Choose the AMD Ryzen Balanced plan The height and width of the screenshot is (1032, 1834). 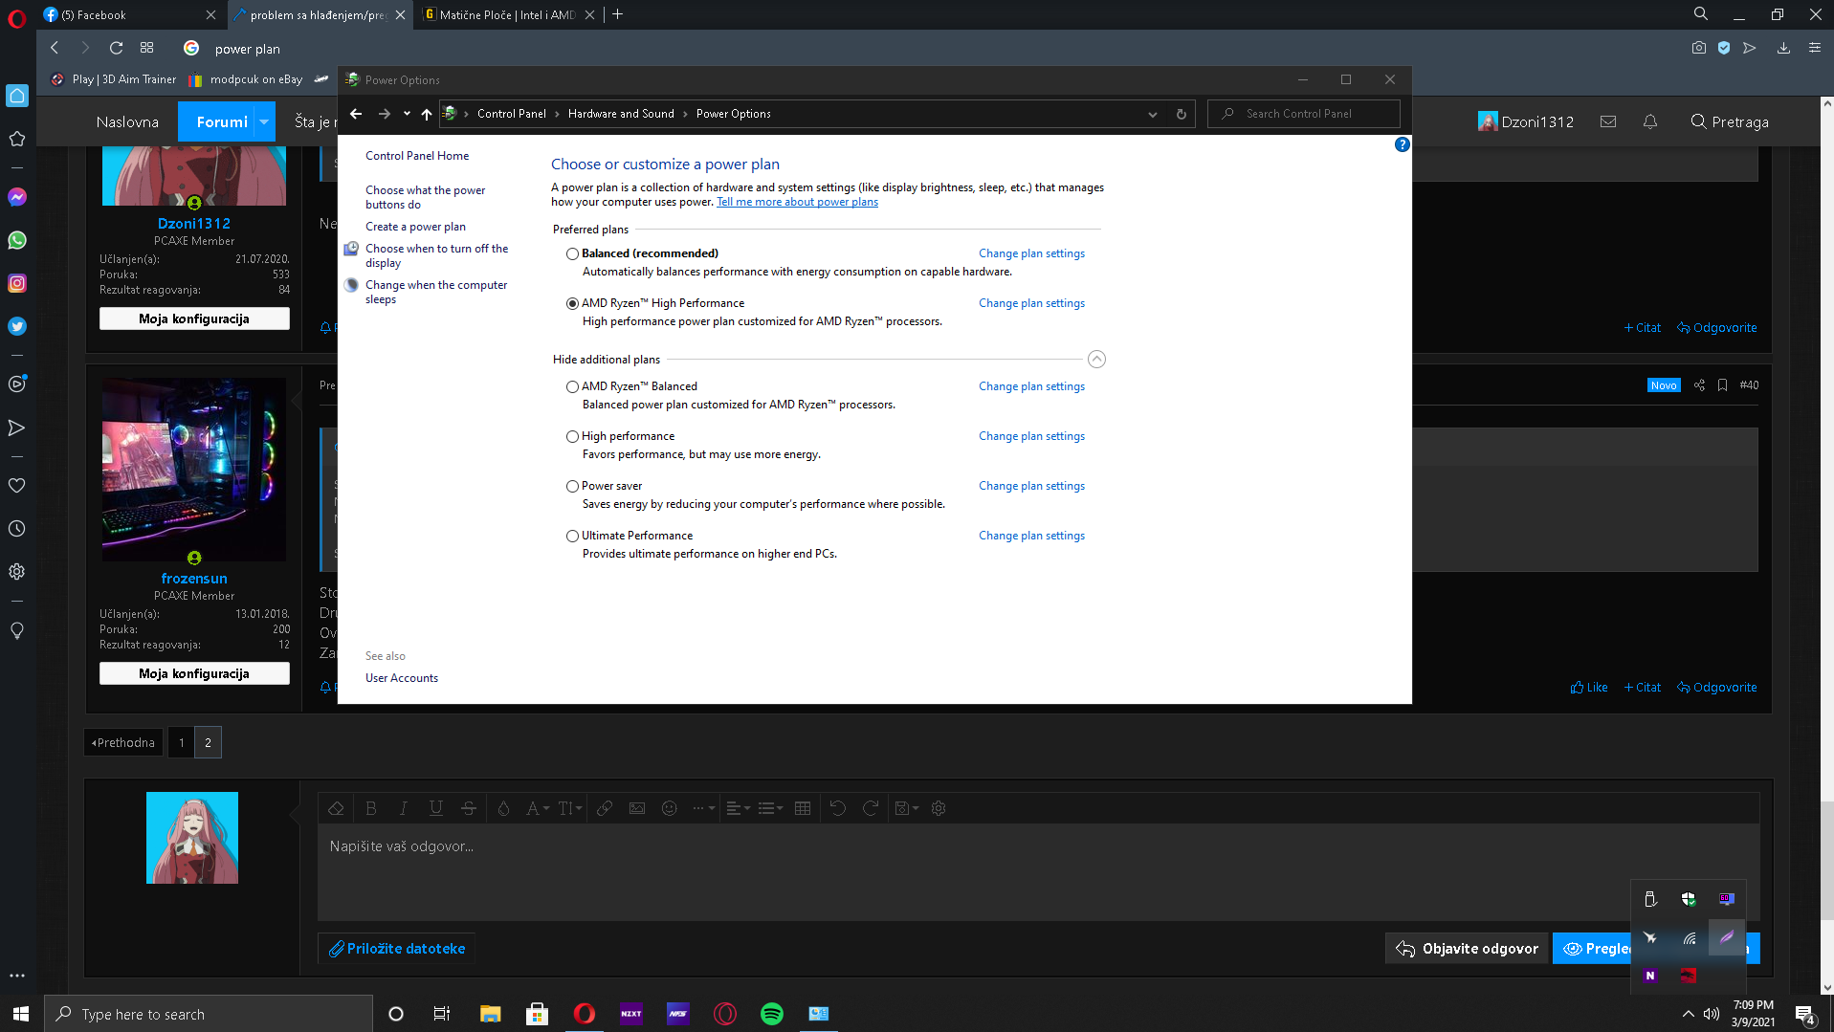[x=572, y=386]
